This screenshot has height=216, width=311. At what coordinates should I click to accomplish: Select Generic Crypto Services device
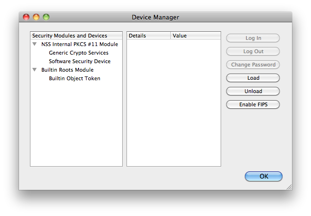pyautogui.click(x=78, y=53)
